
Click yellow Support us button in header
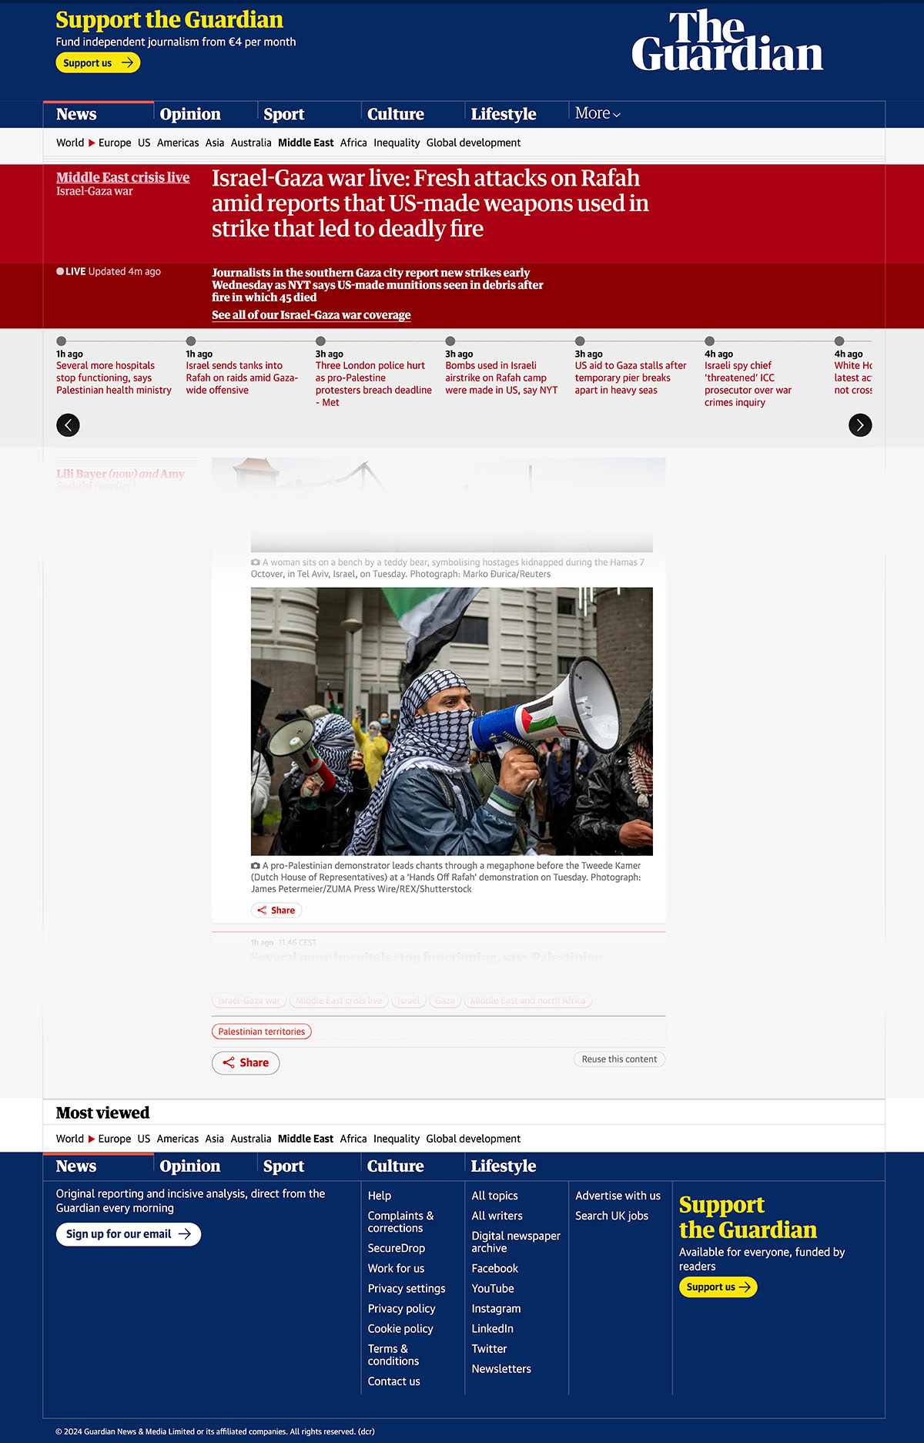click(x=98, y=63)
